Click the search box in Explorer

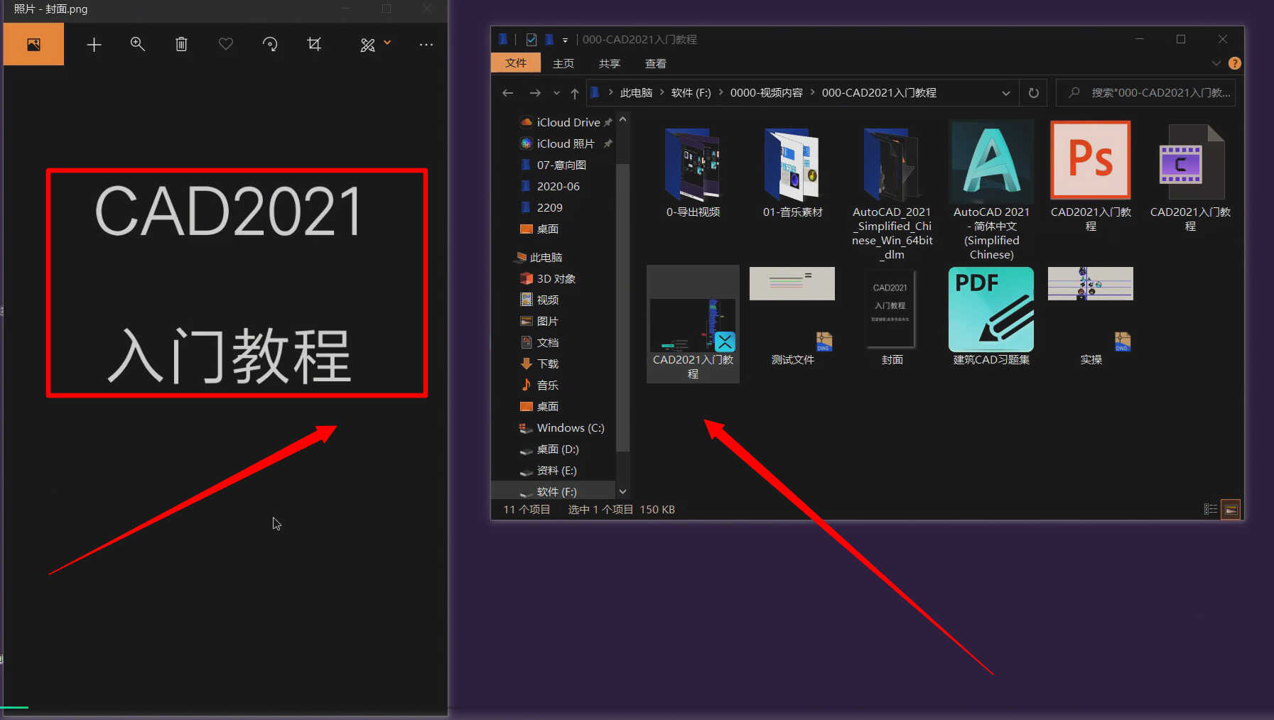click(1145, 93)
